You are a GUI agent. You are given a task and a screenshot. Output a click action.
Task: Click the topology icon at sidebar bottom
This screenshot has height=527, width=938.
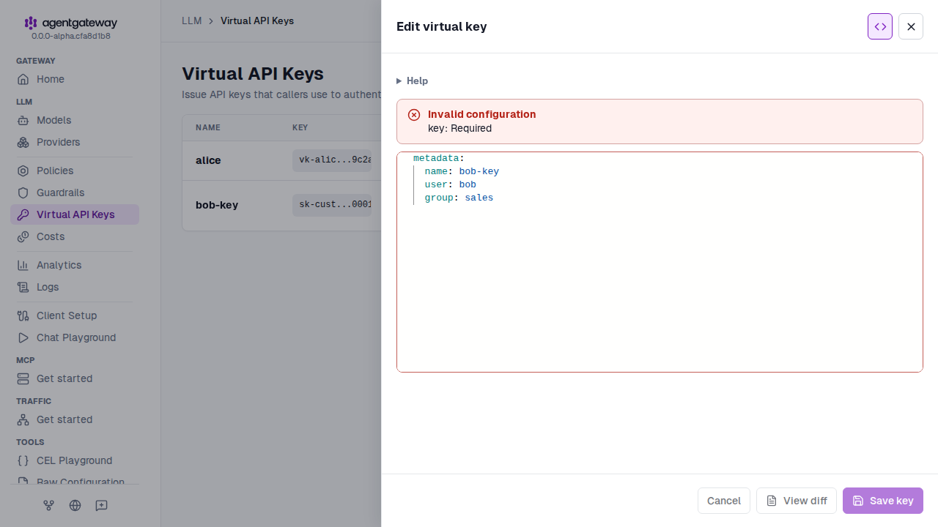pyautogui.click(x=49, y=505)
